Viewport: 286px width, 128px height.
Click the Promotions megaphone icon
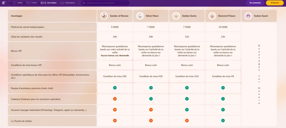(62, 3)
